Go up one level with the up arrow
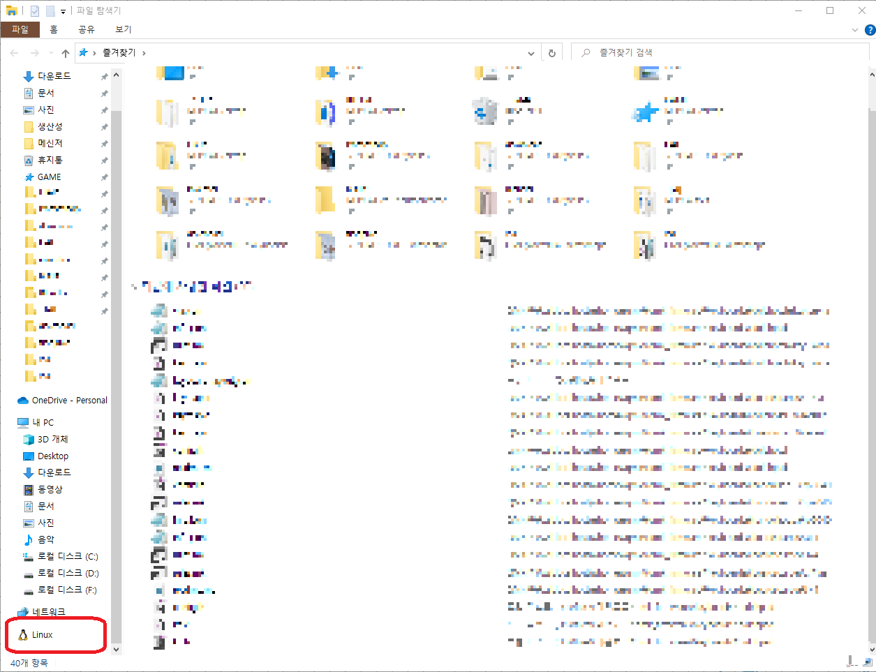Screen dimensions: 876x672 [66, 53]
